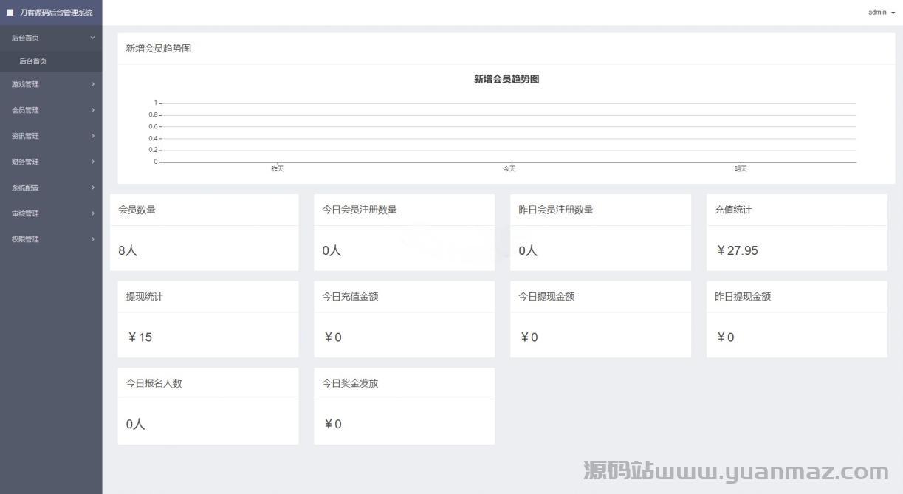Click the caret arrow next to admin

[x=893, y=13]
